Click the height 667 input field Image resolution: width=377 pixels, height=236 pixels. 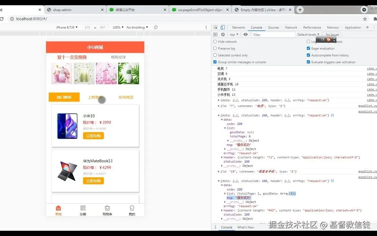click(x=102, y=28)
